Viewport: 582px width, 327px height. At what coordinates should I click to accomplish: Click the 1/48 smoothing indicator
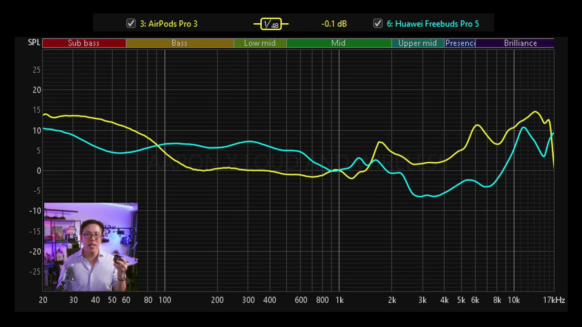[x=271, y=24]
